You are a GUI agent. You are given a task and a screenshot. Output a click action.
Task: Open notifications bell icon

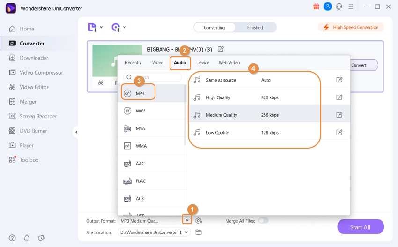(27, 238)
